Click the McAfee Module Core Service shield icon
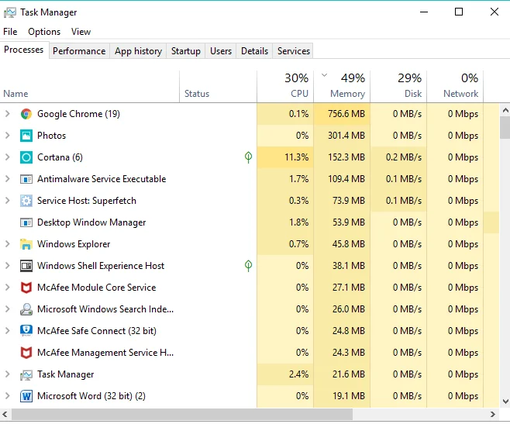The image size is (510, 424). (x=26, y=288)
